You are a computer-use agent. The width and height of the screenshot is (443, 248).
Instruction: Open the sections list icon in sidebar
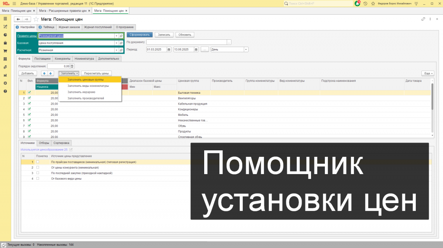[x=5, y=19]
